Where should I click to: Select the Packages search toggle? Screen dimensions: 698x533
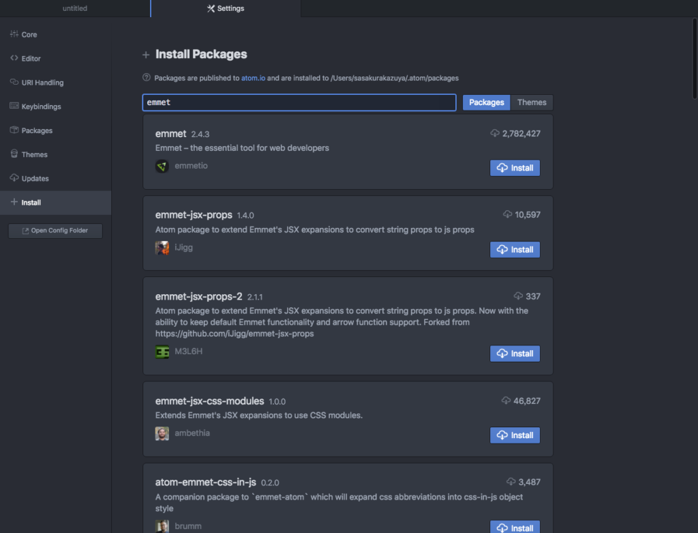tap(486, 102)
